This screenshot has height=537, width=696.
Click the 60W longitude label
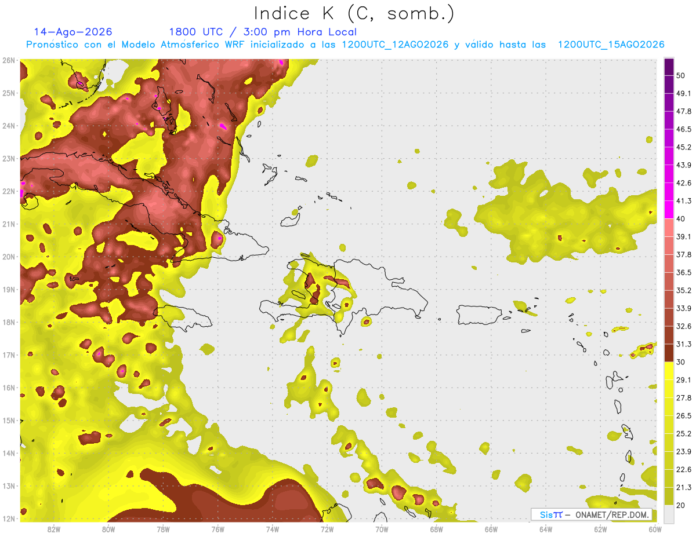pyautogui.click(x=654, y=529)
